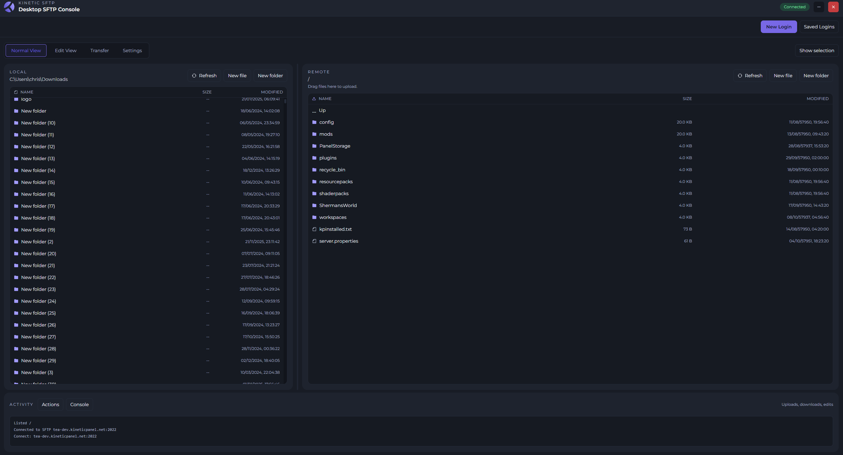
Task: Click the ShermansWorld folder icon
Action: 314,205
